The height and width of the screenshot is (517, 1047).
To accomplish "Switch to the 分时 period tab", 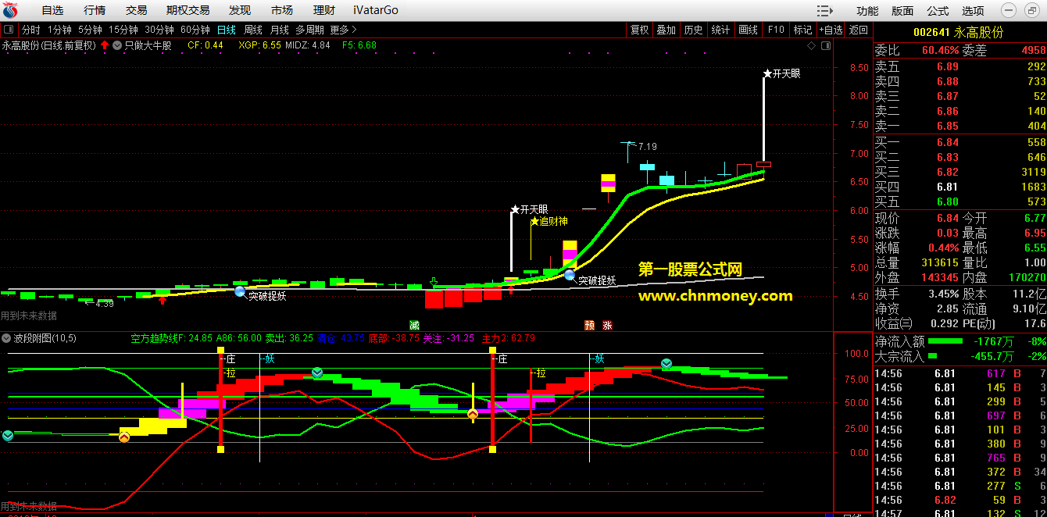I will pyautogui.click(x=31, y=30).
